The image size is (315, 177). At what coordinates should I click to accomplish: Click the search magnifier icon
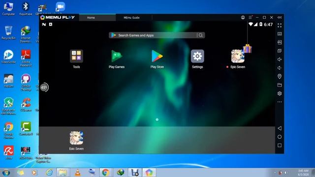point(200,35)
